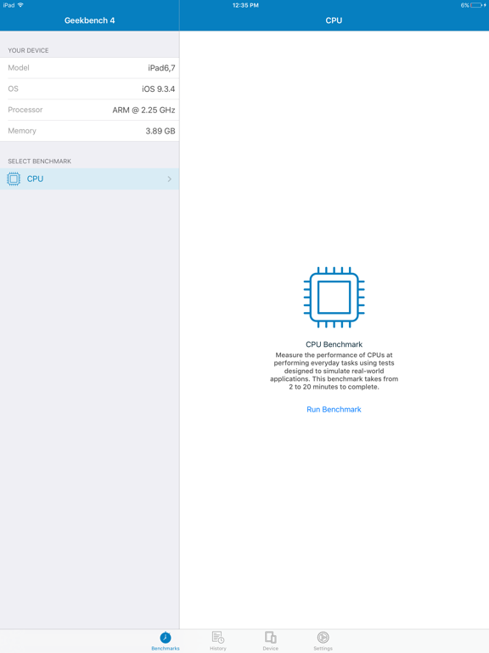Image resolution: width=489 pixels, height=653 pixels.
Task: Click the CPU header title
Action: pos(334,20)
